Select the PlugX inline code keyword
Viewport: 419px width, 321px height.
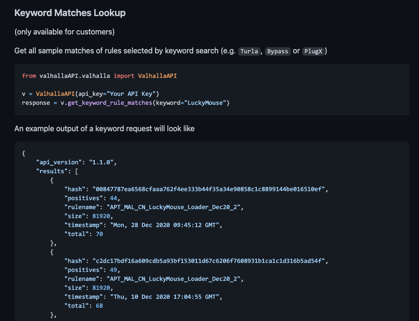[313, 51]
